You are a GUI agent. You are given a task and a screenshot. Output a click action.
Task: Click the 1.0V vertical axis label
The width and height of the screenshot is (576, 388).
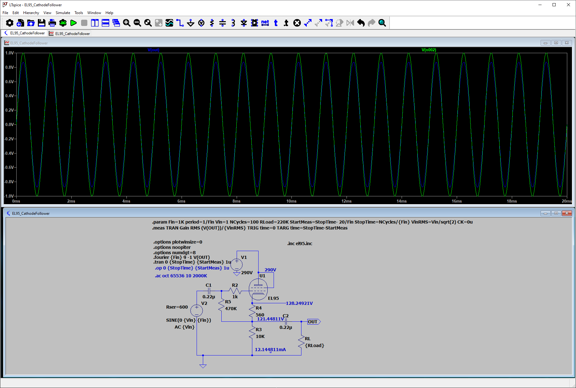9,53
